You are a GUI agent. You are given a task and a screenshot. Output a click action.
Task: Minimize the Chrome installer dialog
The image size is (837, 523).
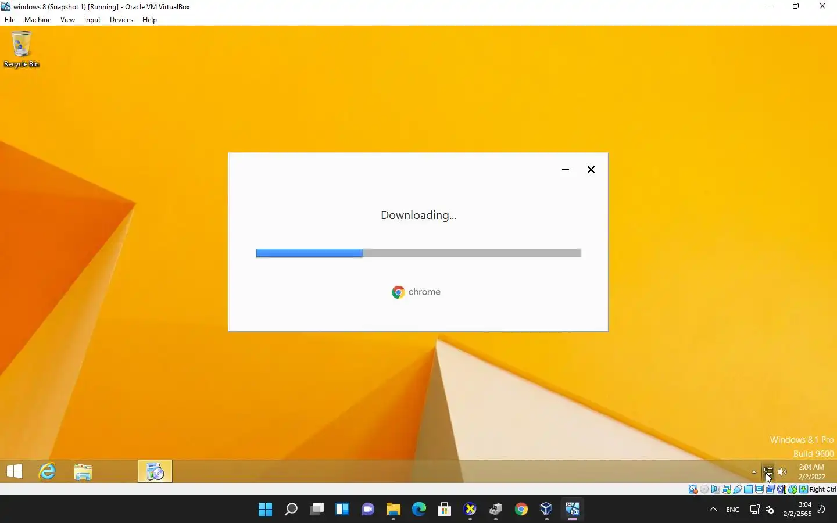pyautogui.click(x=565, y=170)
